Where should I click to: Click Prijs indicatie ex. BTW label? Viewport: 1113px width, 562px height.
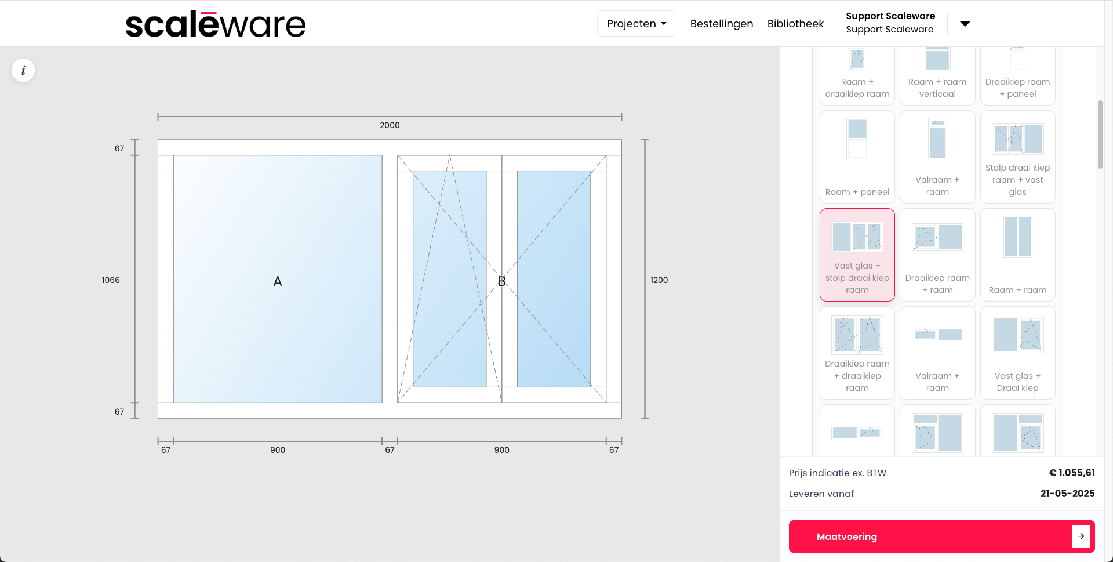point(838,473)
